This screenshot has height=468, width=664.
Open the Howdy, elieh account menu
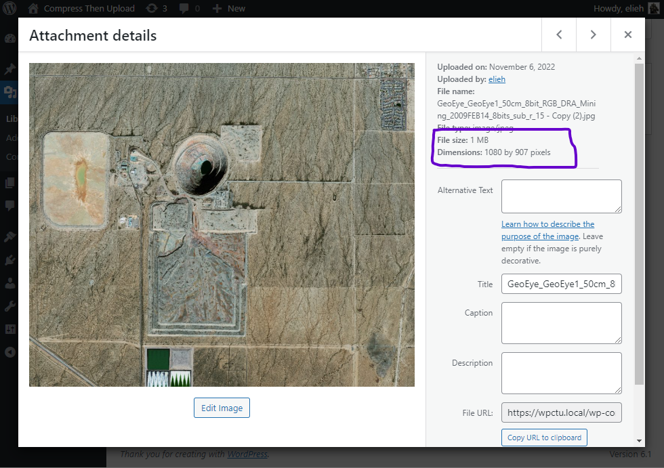coord(626,8)
